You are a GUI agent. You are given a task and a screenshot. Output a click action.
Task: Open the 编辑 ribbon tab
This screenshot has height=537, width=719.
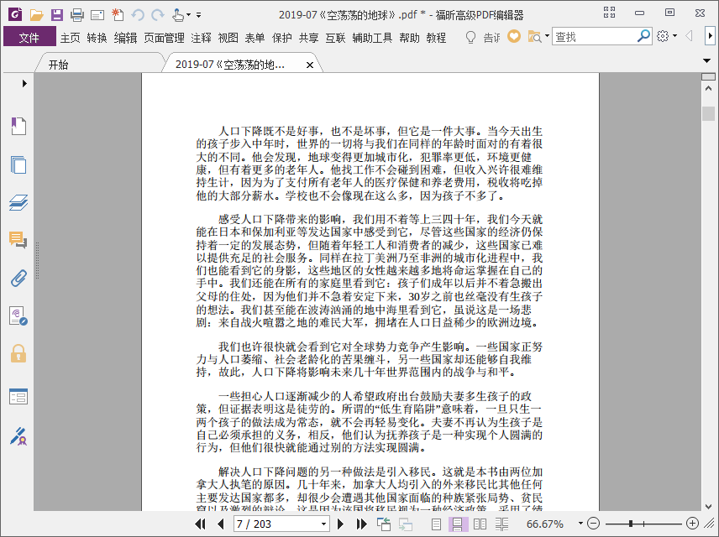(125, 38)
